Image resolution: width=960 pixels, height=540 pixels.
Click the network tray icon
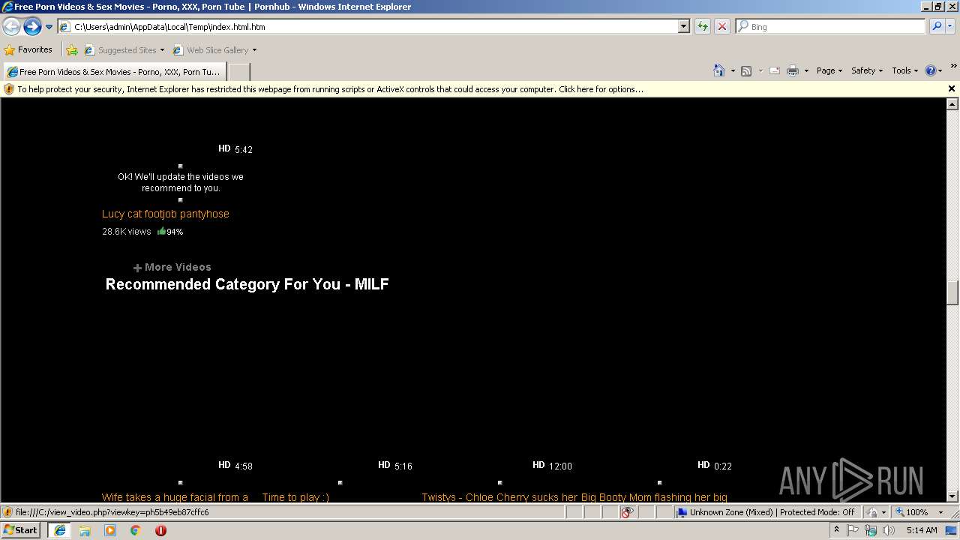[871, 530]
